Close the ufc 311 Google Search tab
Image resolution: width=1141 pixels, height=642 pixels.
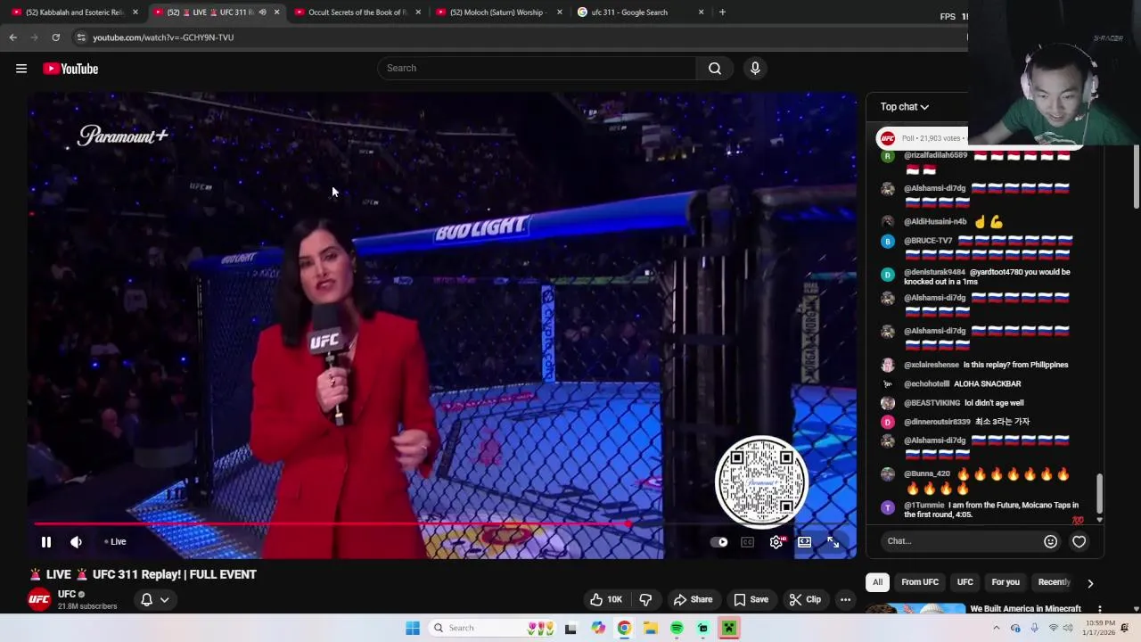[x=701, y=12]
